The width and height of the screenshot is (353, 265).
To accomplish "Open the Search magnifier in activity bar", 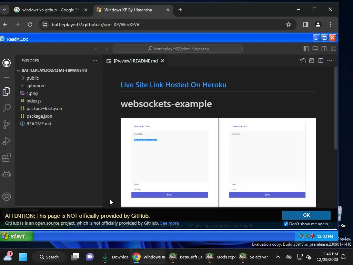I will click(x=7, y=108).
